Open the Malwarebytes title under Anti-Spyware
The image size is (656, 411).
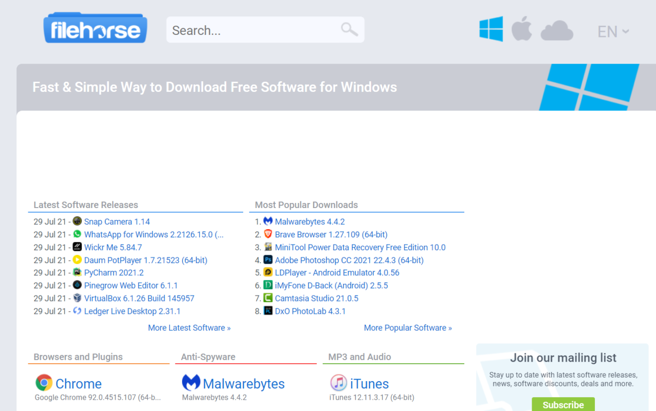tap(244, 384)
